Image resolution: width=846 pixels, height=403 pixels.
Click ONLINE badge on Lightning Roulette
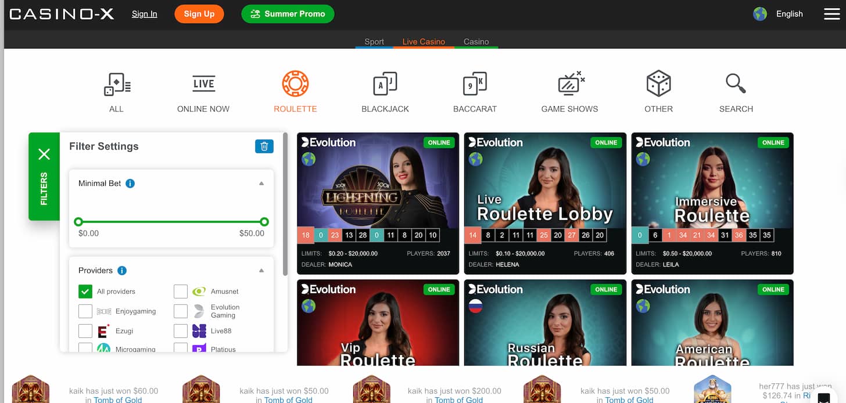pyautogui.click(x=439, y=142)
